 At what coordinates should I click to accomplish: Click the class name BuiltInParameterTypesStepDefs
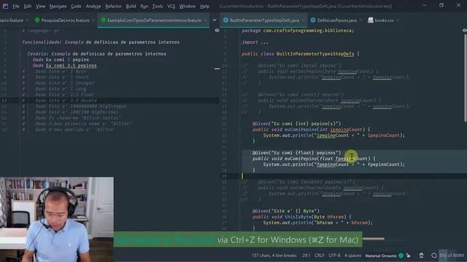click(x=315, y=54)
